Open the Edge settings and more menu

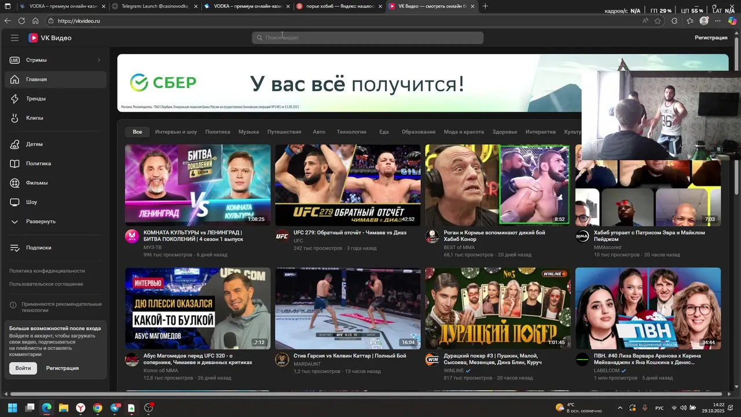[x=718, y=21]
